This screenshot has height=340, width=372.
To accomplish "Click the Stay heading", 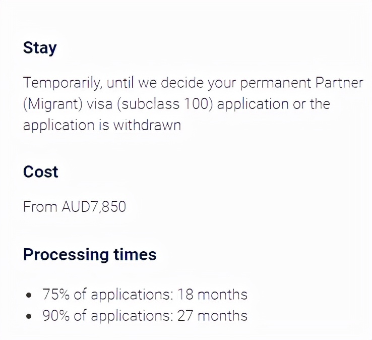I will (40, 48).
